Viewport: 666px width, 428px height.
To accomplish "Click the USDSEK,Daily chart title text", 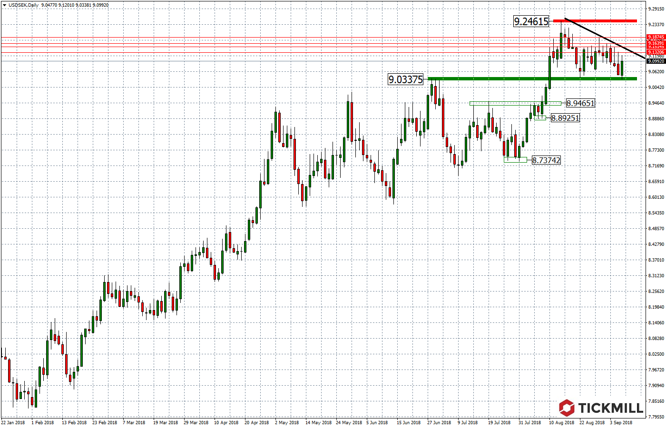I will pyautogui.click(x=23, y=5).
